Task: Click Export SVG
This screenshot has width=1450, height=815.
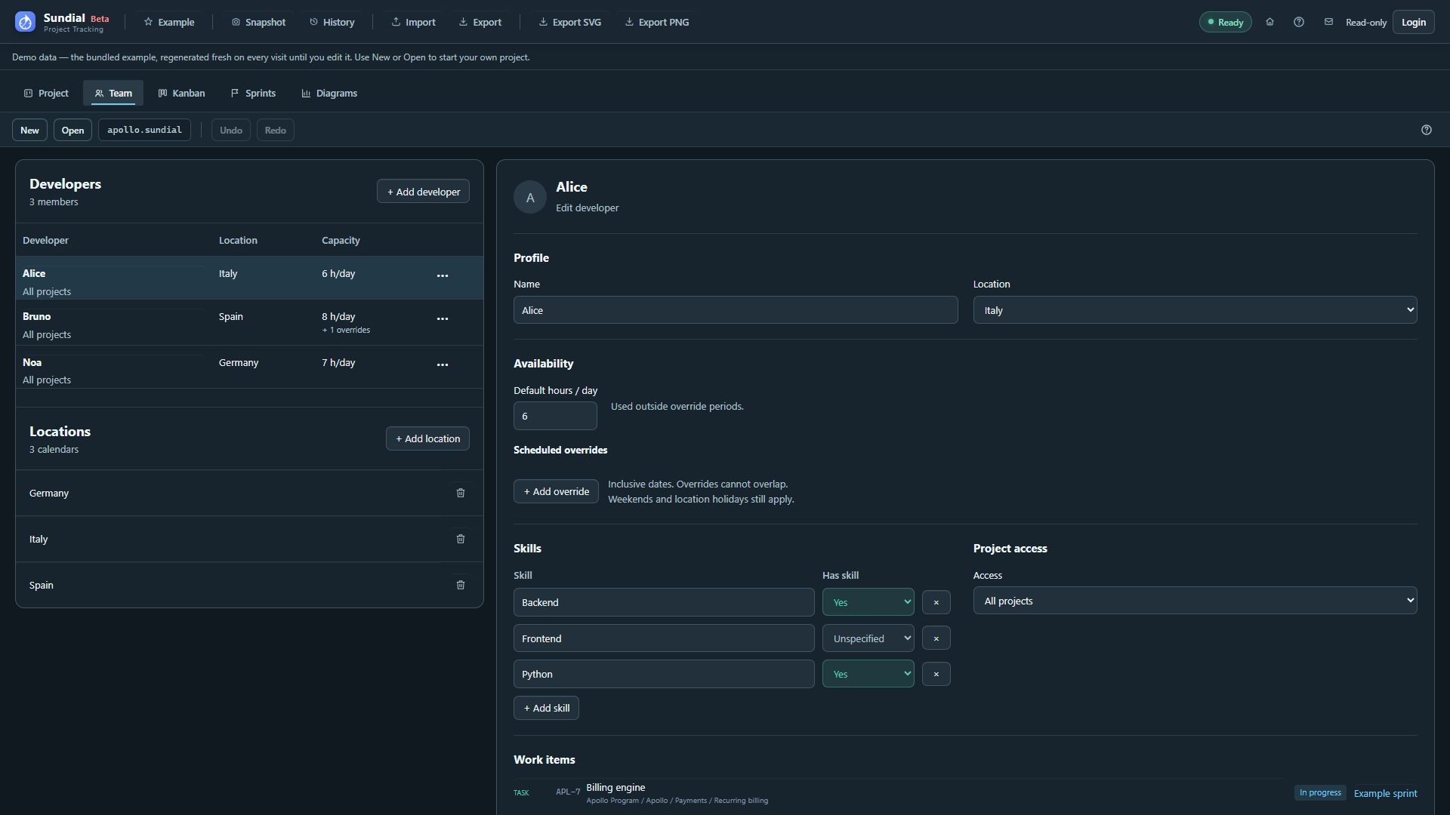Action: [x=570, y=22]
